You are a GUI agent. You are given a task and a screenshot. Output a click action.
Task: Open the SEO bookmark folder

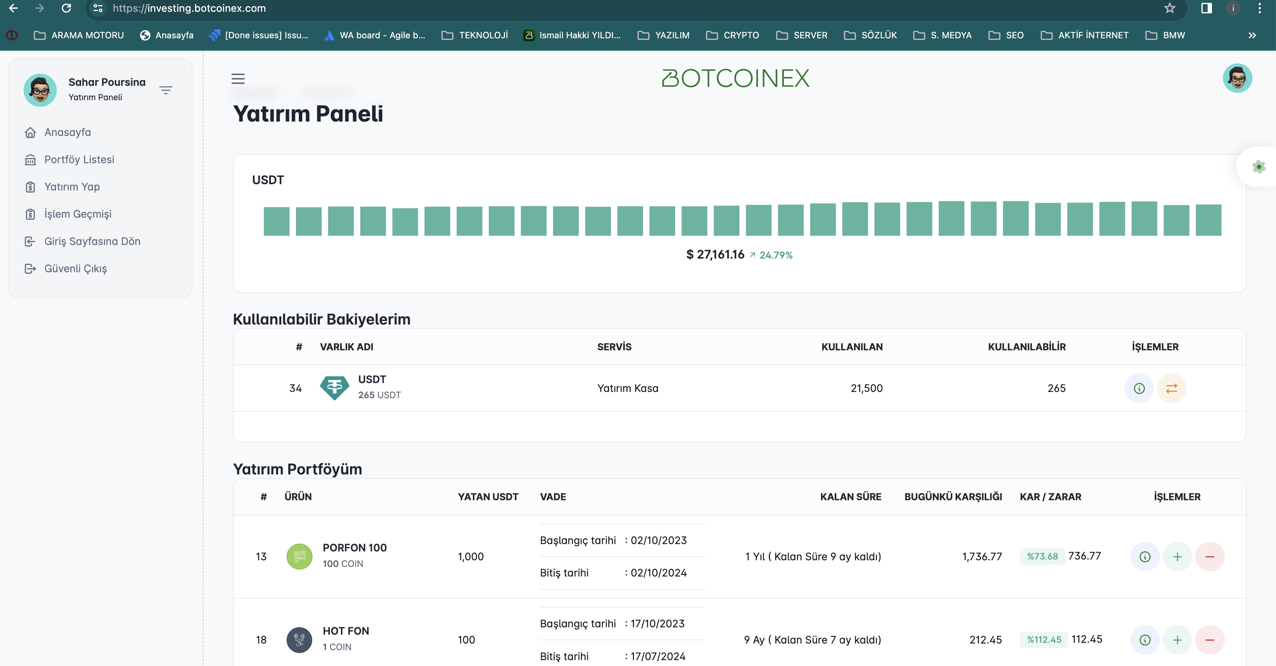click(x=1006, y=35)
